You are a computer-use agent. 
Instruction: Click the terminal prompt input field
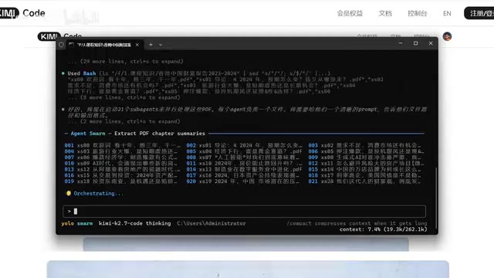tap(244, 211)
